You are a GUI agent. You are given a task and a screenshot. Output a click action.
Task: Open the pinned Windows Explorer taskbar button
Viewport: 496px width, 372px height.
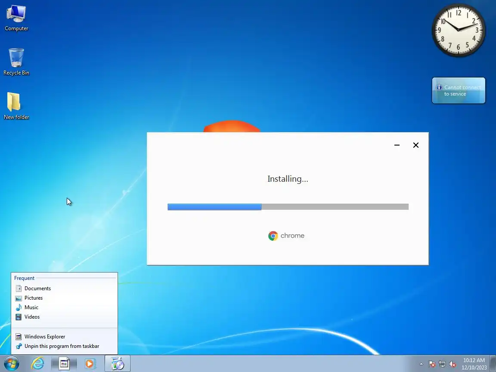click(64, 363)
